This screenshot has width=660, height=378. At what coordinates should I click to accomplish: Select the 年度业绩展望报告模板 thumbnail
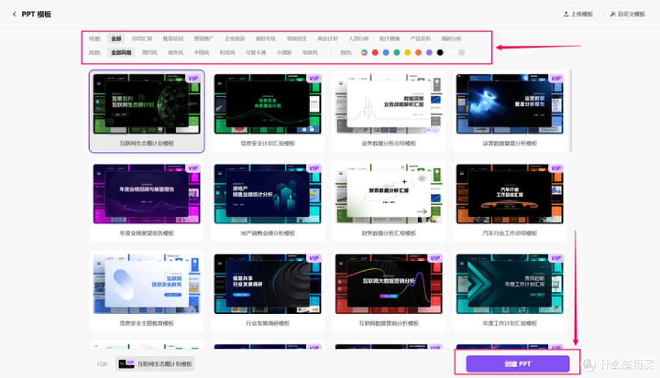(147, 194)
